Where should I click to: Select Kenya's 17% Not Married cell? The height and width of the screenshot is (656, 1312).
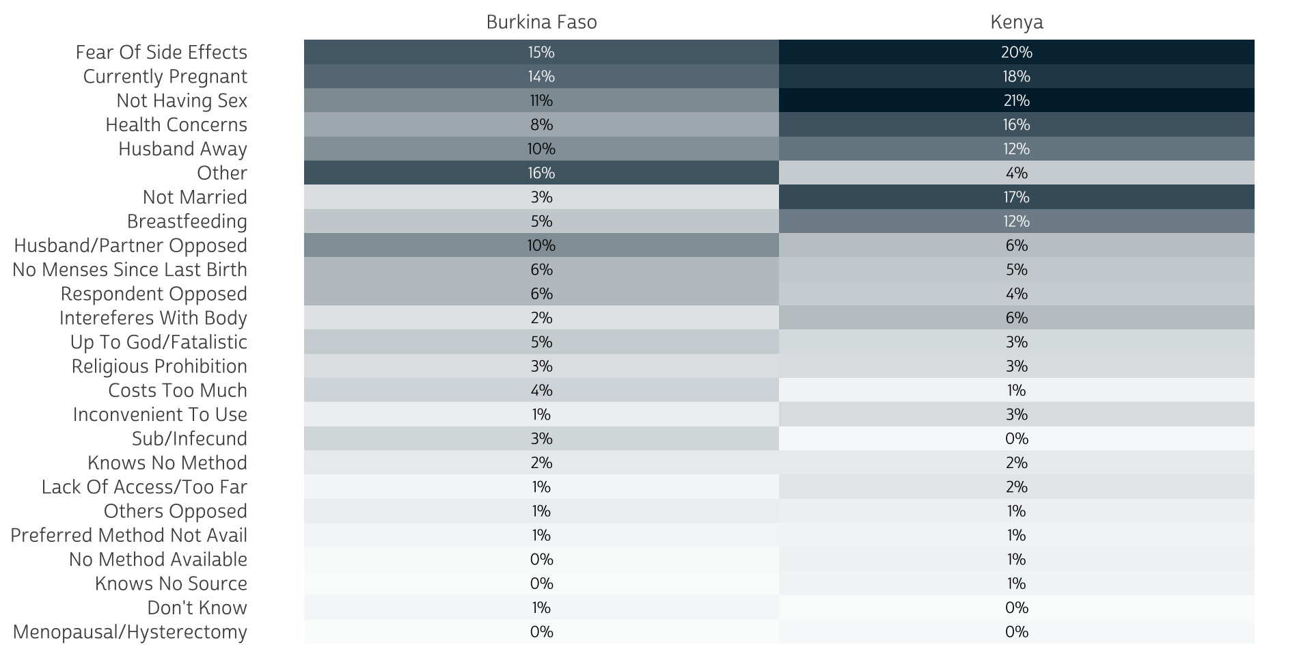[1016, 197]
